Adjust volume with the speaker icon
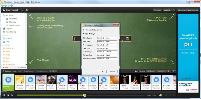 pyautogui.click(x=161, y=95)
